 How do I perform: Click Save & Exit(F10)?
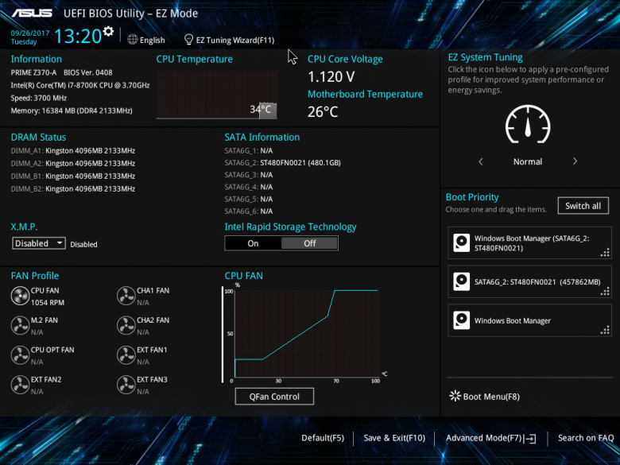pos(394,438)
